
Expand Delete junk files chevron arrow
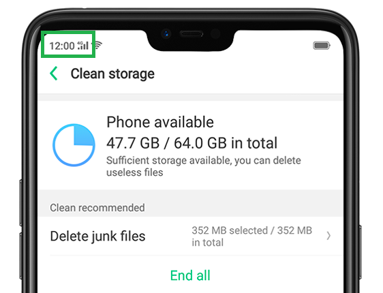[x=328, y=236]
